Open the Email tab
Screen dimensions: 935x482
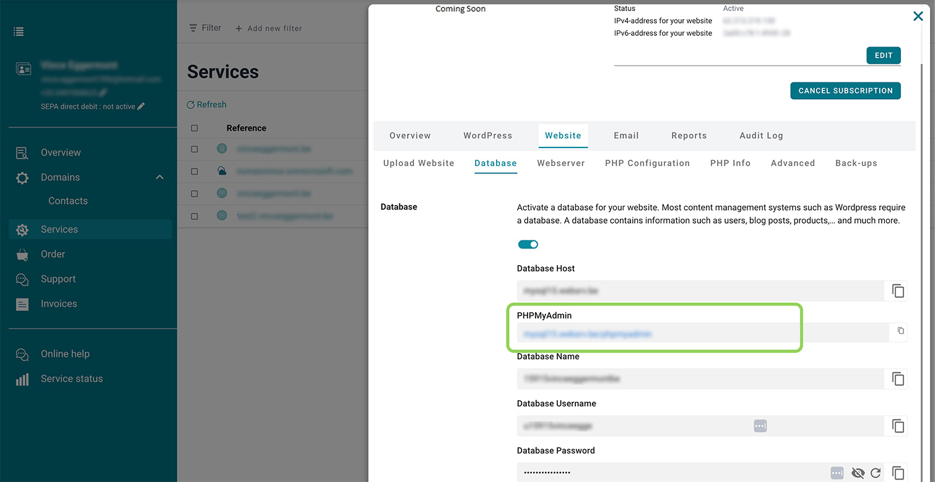click(626, 136)
